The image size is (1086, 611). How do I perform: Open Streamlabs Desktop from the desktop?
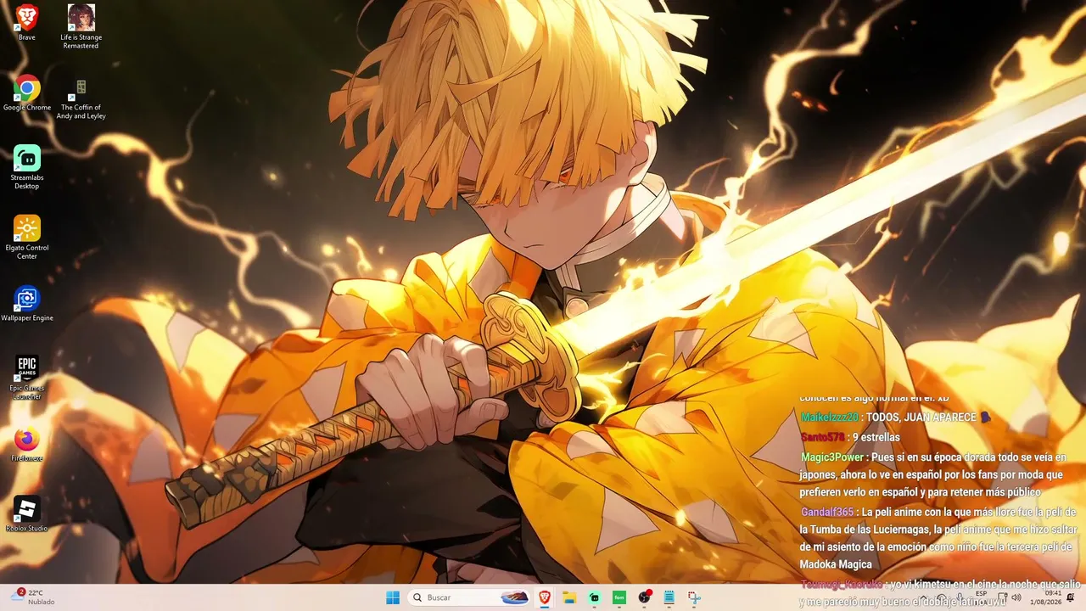point(27,167)
